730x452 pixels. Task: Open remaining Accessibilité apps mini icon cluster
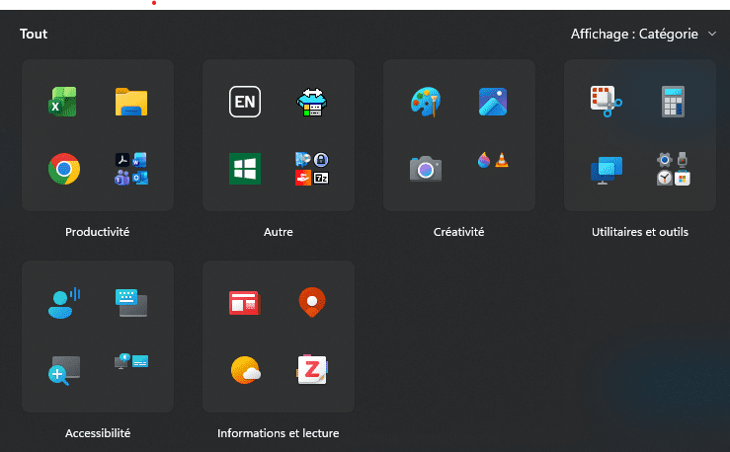[x=131, y=361]
